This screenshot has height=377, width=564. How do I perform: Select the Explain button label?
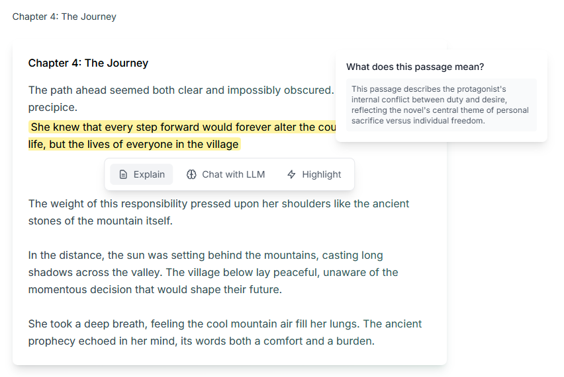point(149,174)
